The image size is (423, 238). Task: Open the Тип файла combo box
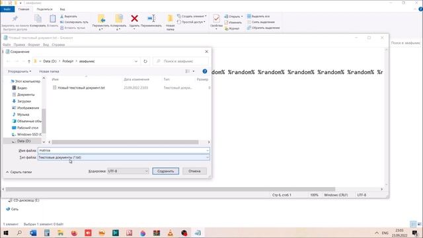(124, 157)
